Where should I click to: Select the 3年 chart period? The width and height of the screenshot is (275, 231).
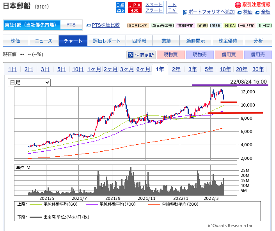click(193, 70)
